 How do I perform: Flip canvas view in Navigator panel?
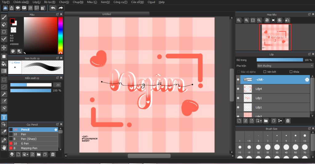coord(288,20)
